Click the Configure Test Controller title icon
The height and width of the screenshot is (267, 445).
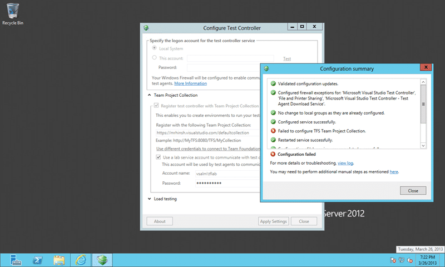point(146,28)
